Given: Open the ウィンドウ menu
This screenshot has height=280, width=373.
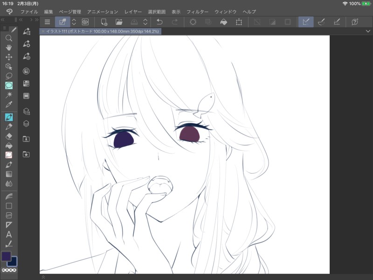Looking at the screenshot, I should point(225,12).
